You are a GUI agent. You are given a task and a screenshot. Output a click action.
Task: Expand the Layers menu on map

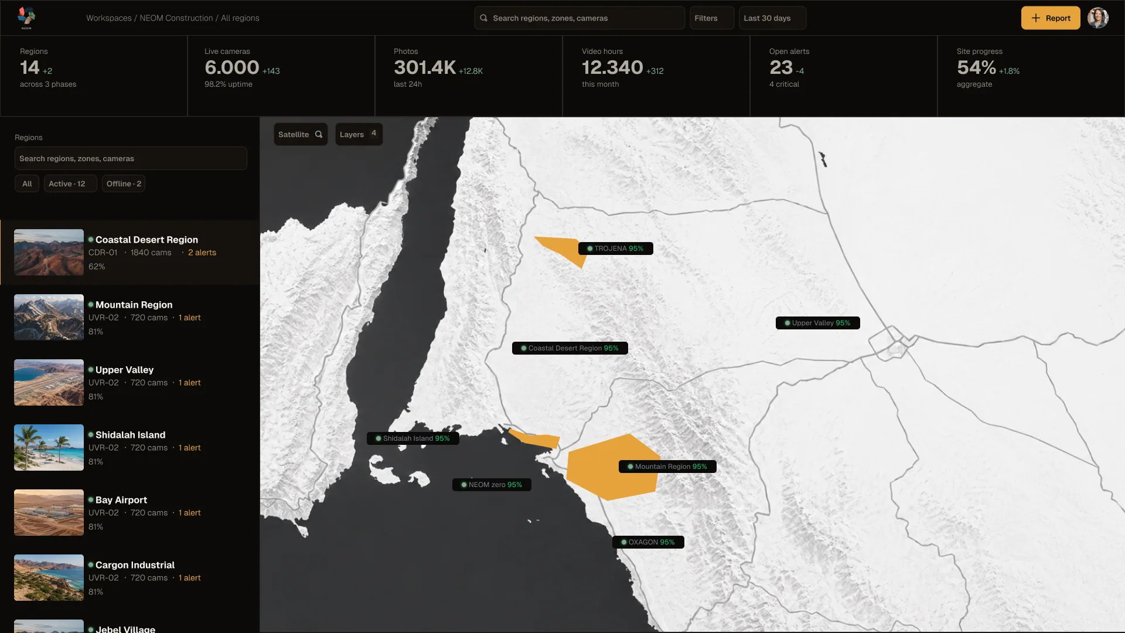359,134
